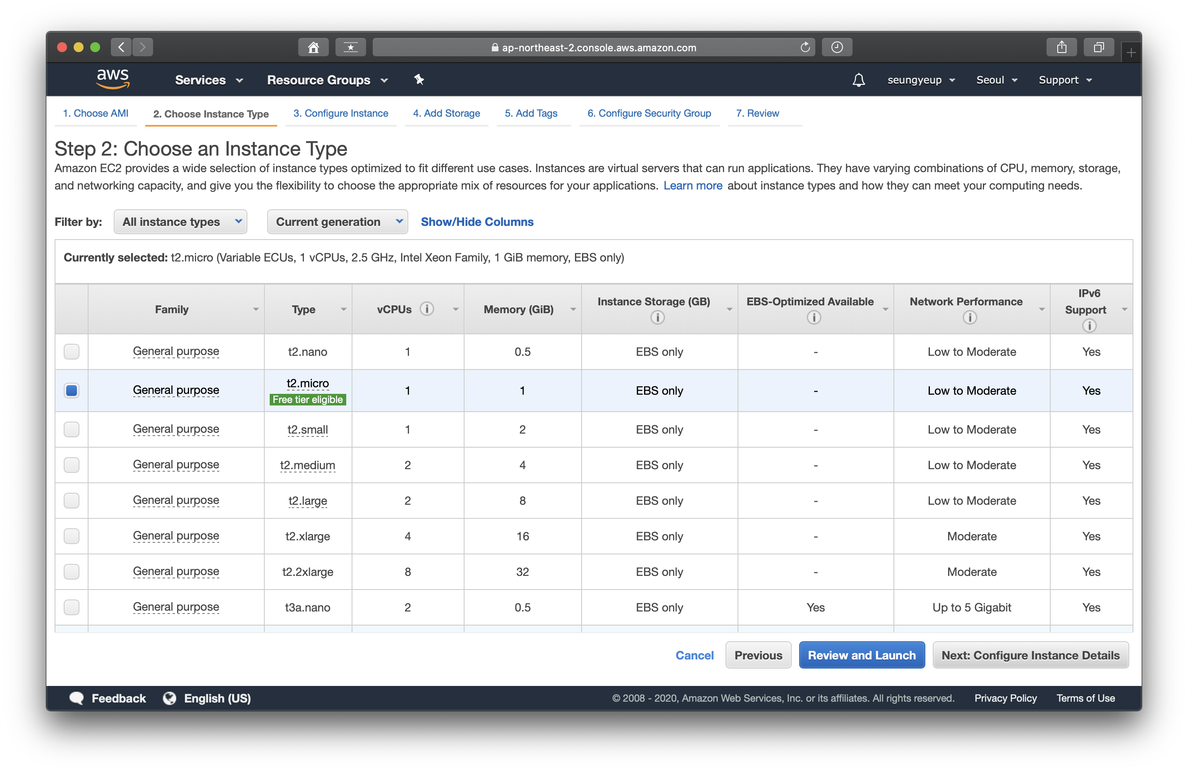Screen dimensions: 1188x772
Task: Click browser reload page icon
Action: [x=805, y=48]
